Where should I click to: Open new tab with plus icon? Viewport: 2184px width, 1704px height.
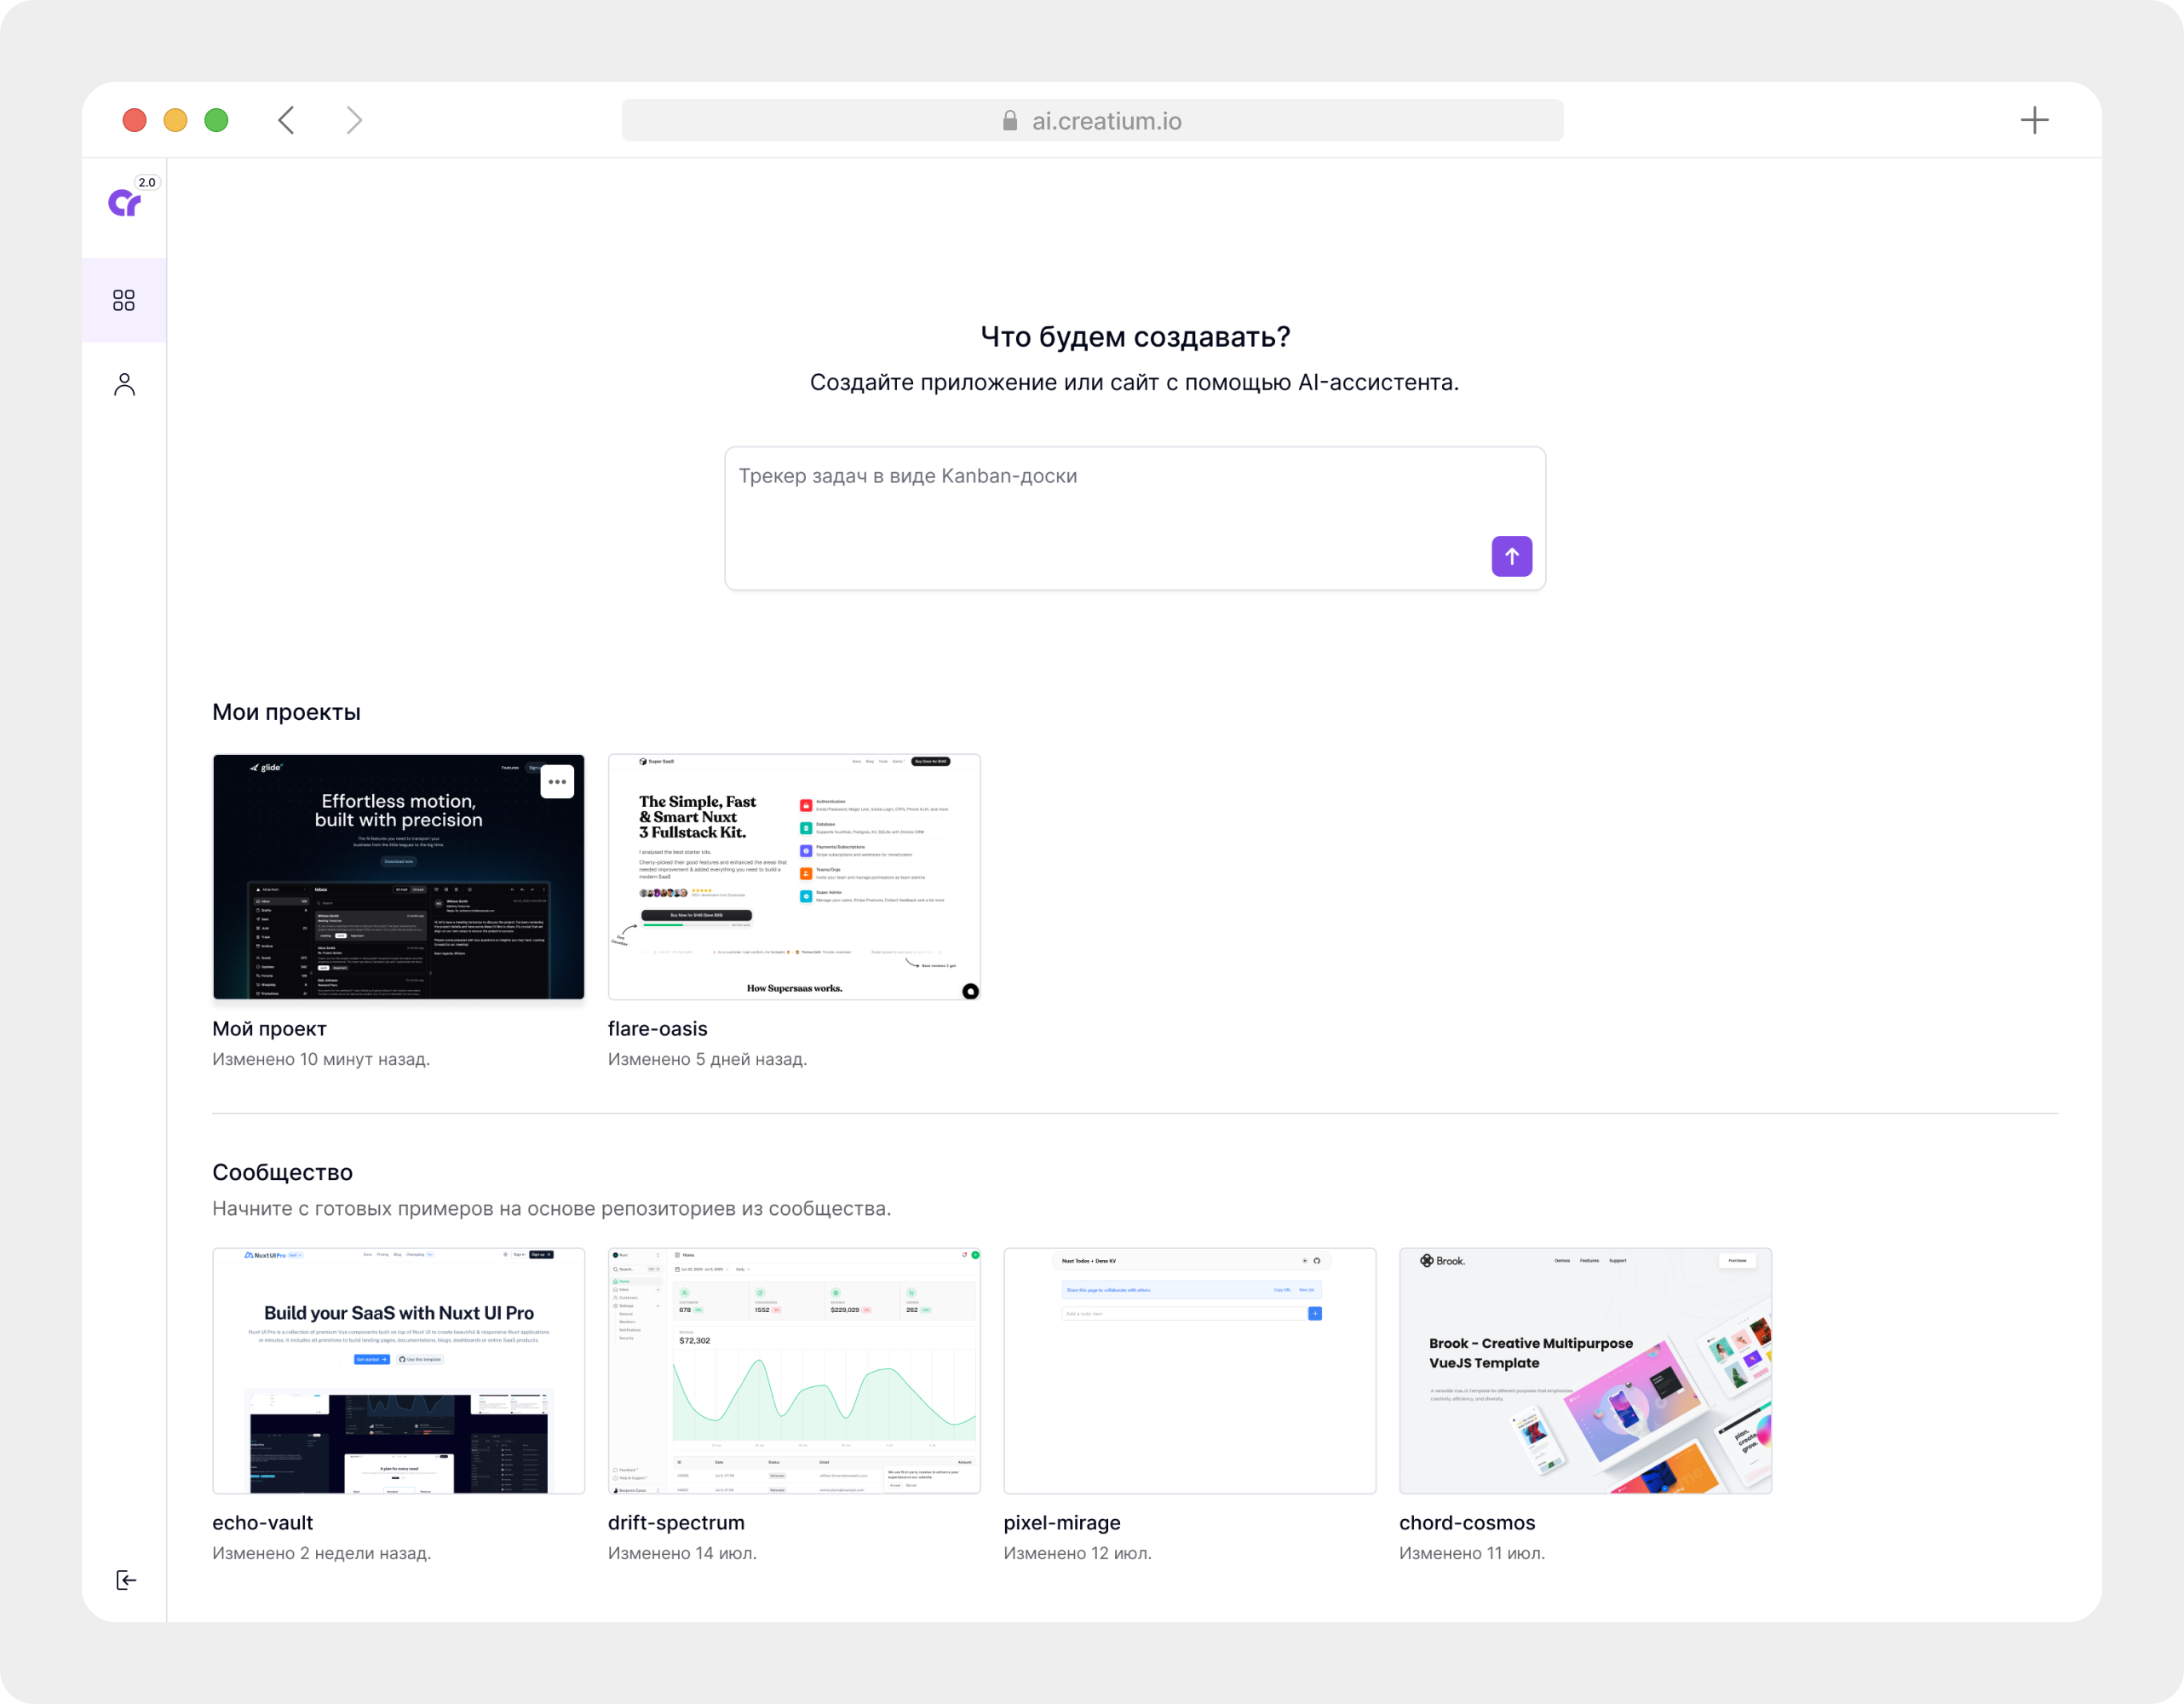(2034, 121)
